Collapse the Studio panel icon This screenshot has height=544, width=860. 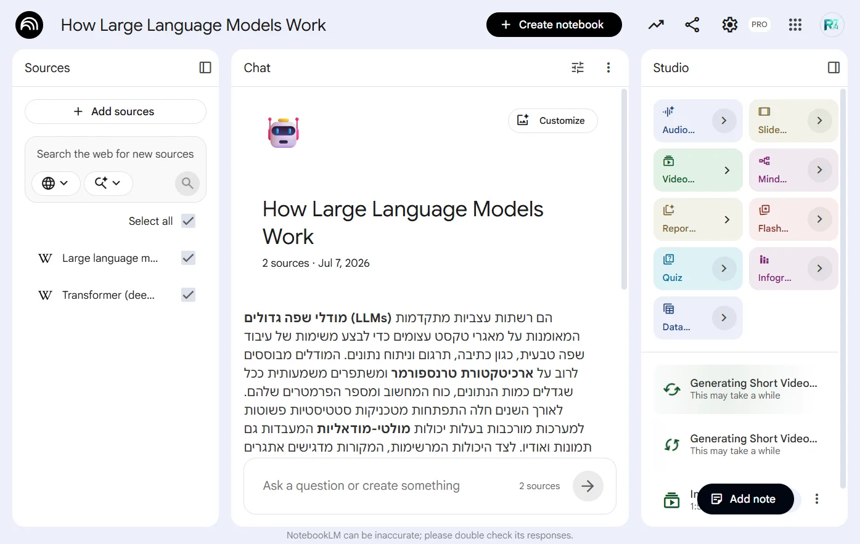(x=833, y=68)
